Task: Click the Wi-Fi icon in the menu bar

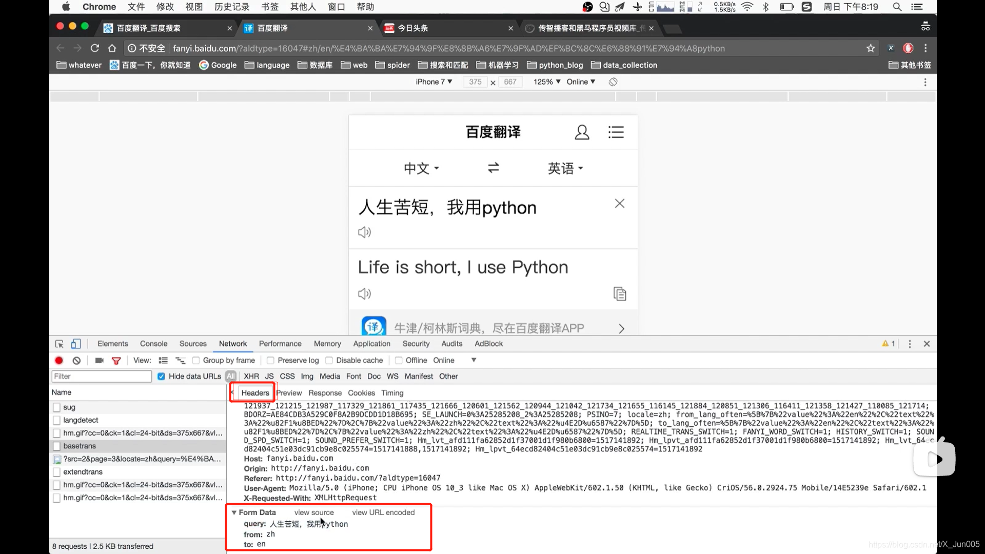Action: coord(747,7)
